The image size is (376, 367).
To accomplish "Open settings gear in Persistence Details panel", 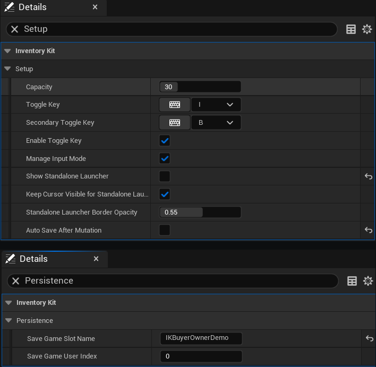I will (368, 281).
